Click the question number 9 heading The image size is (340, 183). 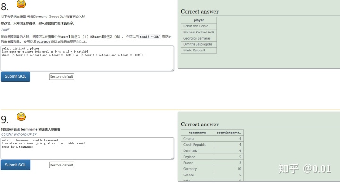point(5,119)
